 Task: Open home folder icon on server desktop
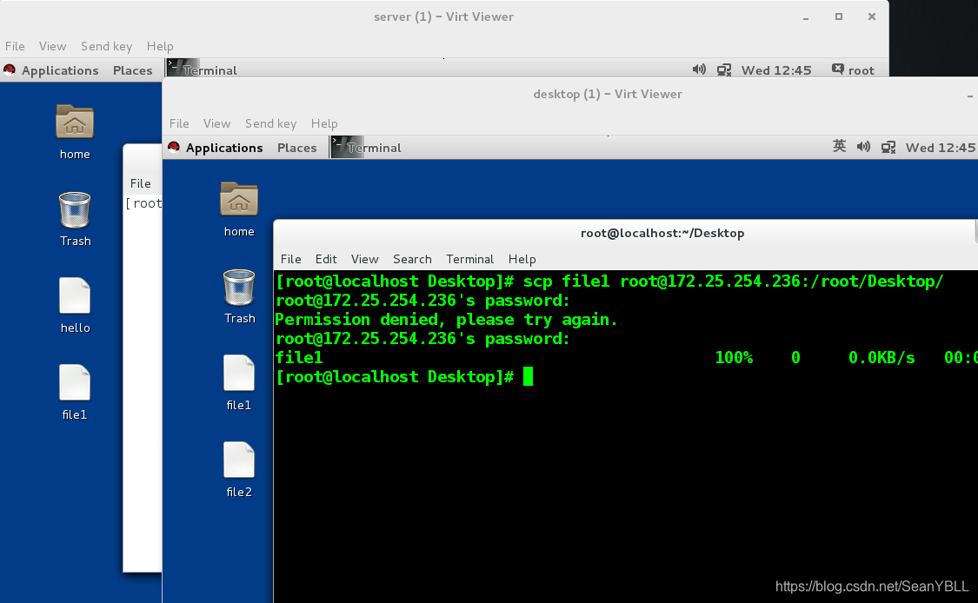[x=75, y=122]
